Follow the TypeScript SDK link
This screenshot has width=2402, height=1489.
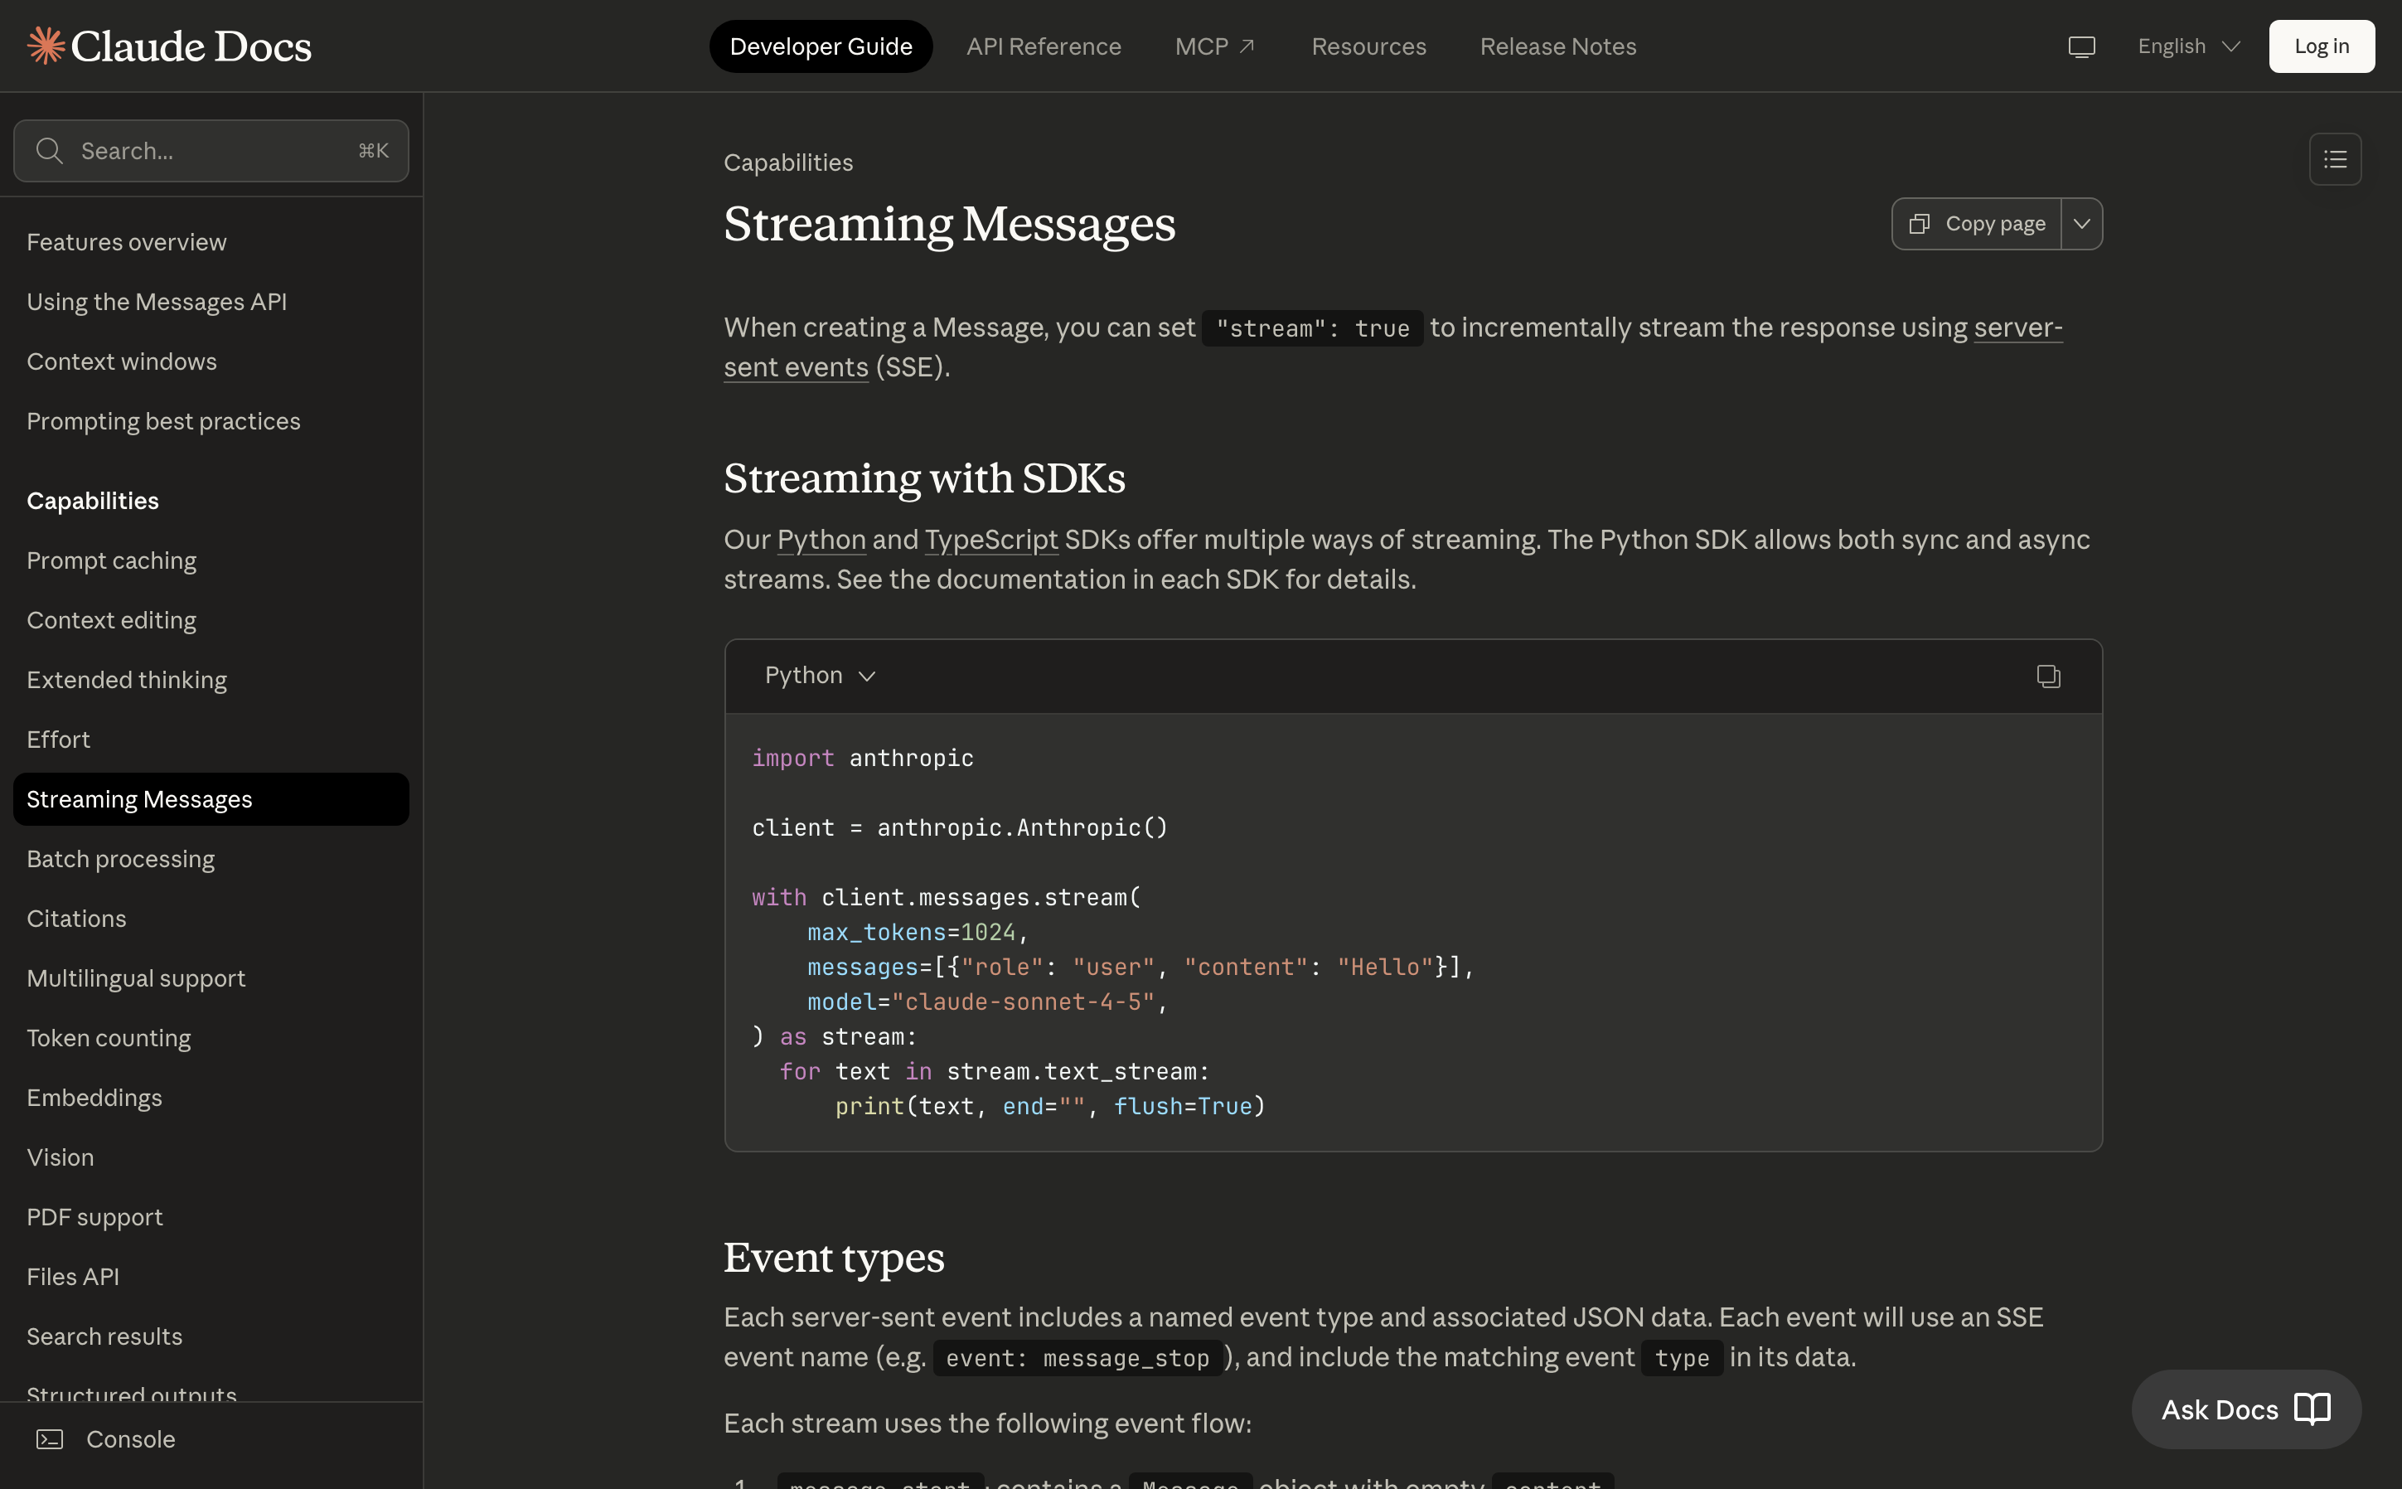990,540
